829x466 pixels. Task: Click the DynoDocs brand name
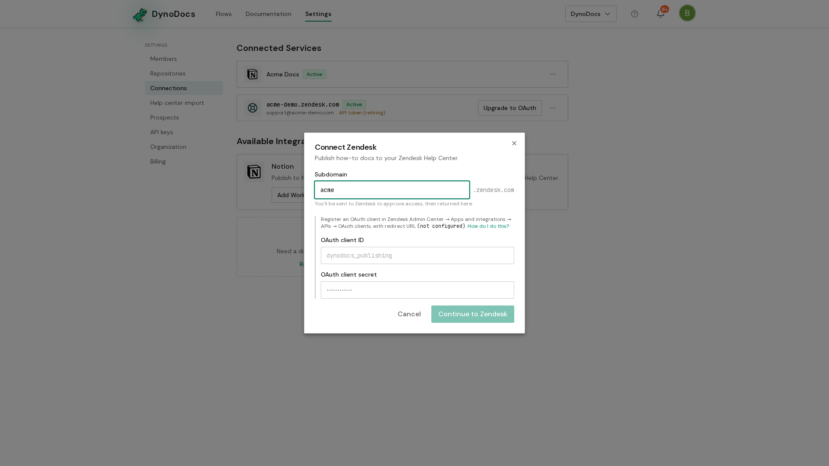174,14
